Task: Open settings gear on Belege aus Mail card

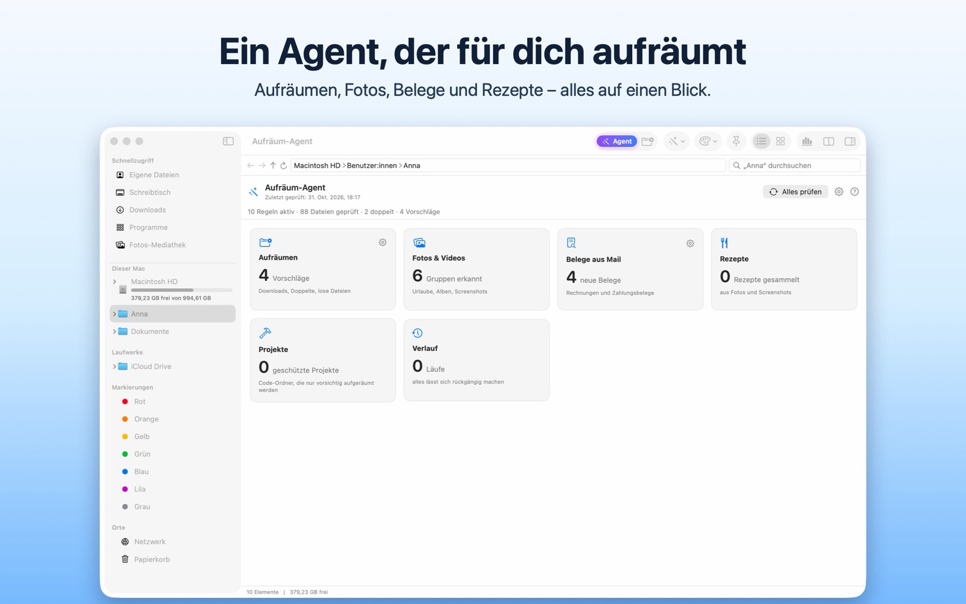Action: 690,243
